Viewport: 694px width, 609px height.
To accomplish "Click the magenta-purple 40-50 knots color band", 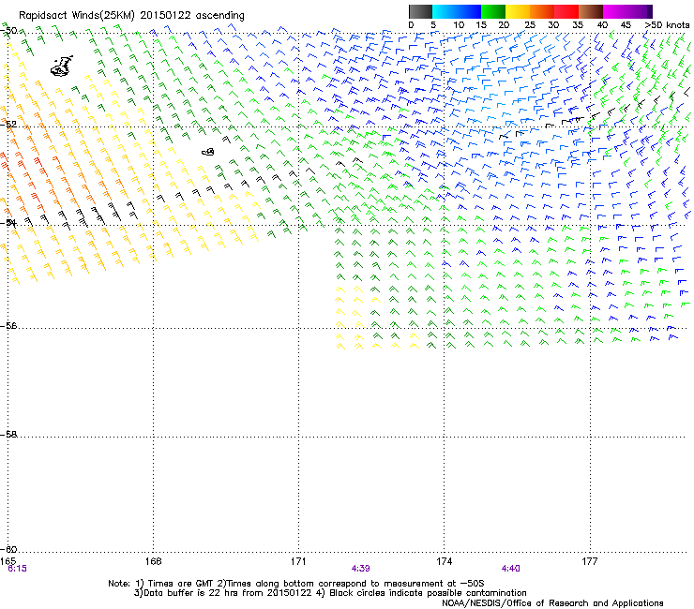I will 627,11.
